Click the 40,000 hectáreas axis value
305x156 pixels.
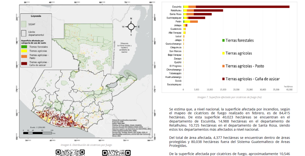(289, 89)
